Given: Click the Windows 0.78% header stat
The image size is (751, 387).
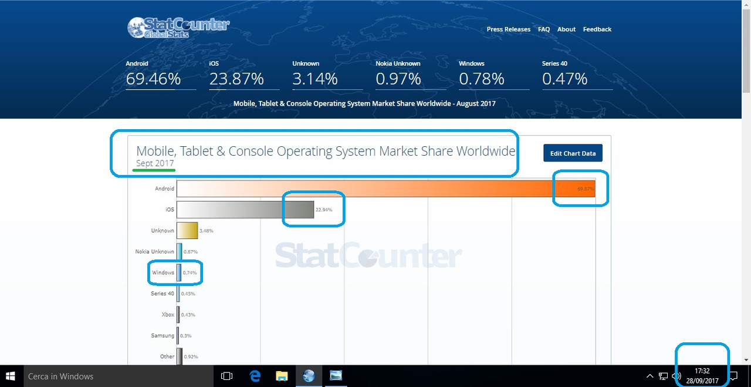Looking at the screenshot, I should [x=494, y=75].
